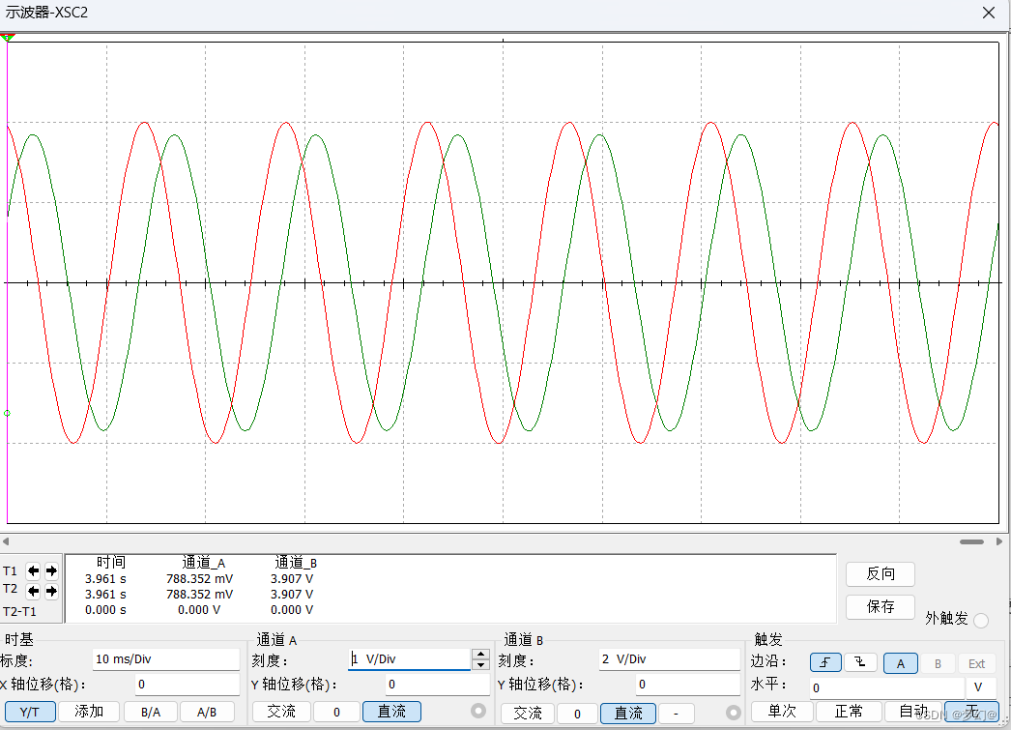The width and height of the screenshot is (1011, 730).
Task: Switch display to B/A mode
Action: 149,711
